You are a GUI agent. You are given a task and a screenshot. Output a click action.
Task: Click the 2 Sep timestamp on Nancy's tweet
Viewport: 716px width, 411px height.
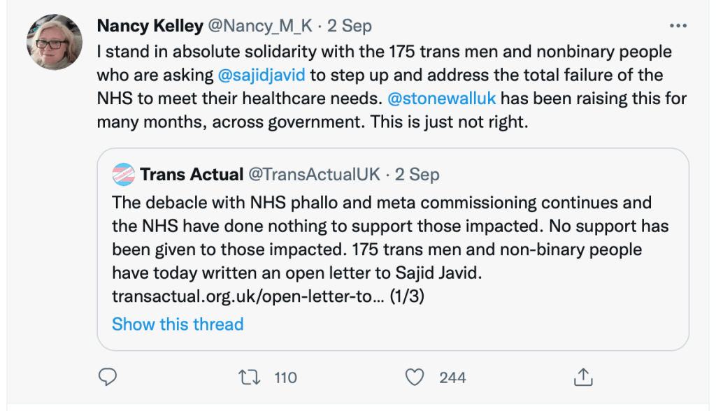click(x=348, y=26)
